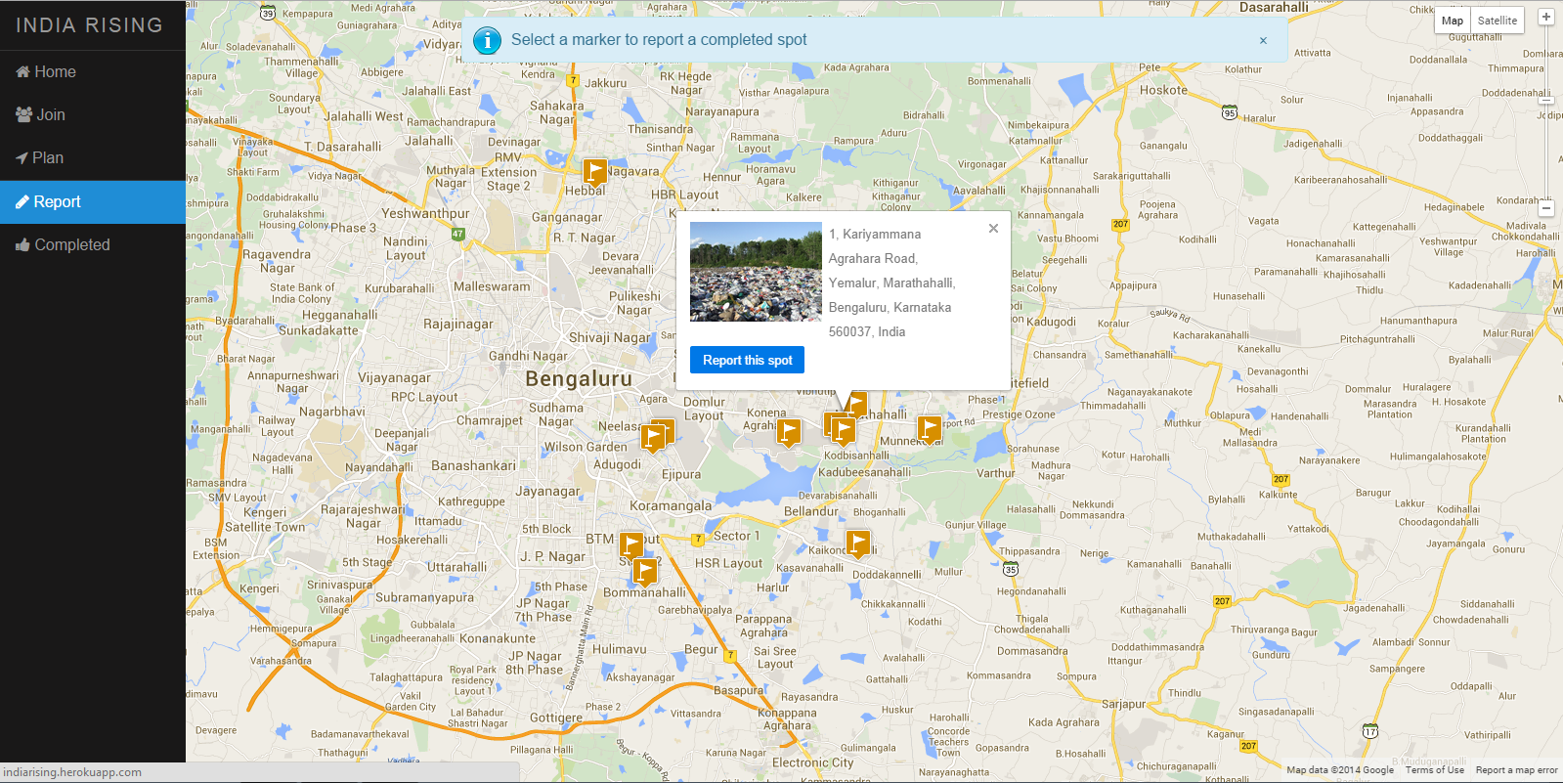Click the zoom slider handle
1563x783 pixels.
tap(1546, 100)
